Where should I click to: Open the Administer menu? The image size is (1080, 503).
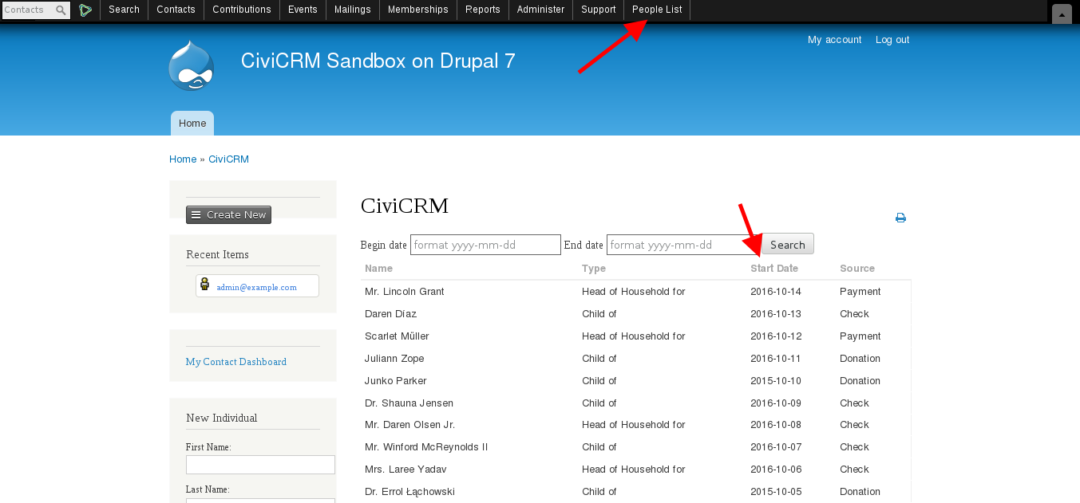[540, 10]
